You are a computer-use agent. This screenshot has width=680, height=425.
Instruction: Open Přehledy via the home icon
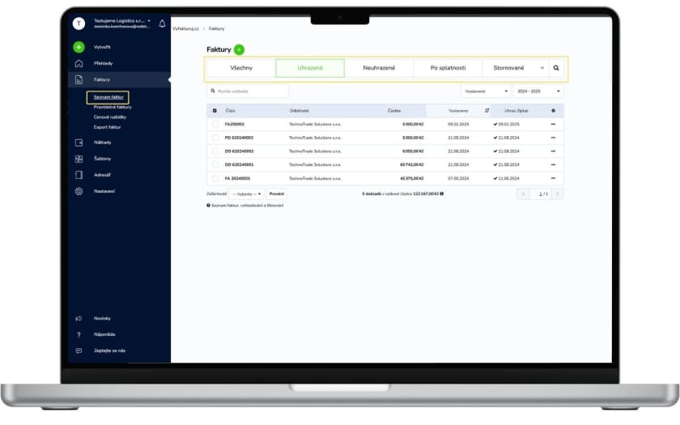(79, 63)
